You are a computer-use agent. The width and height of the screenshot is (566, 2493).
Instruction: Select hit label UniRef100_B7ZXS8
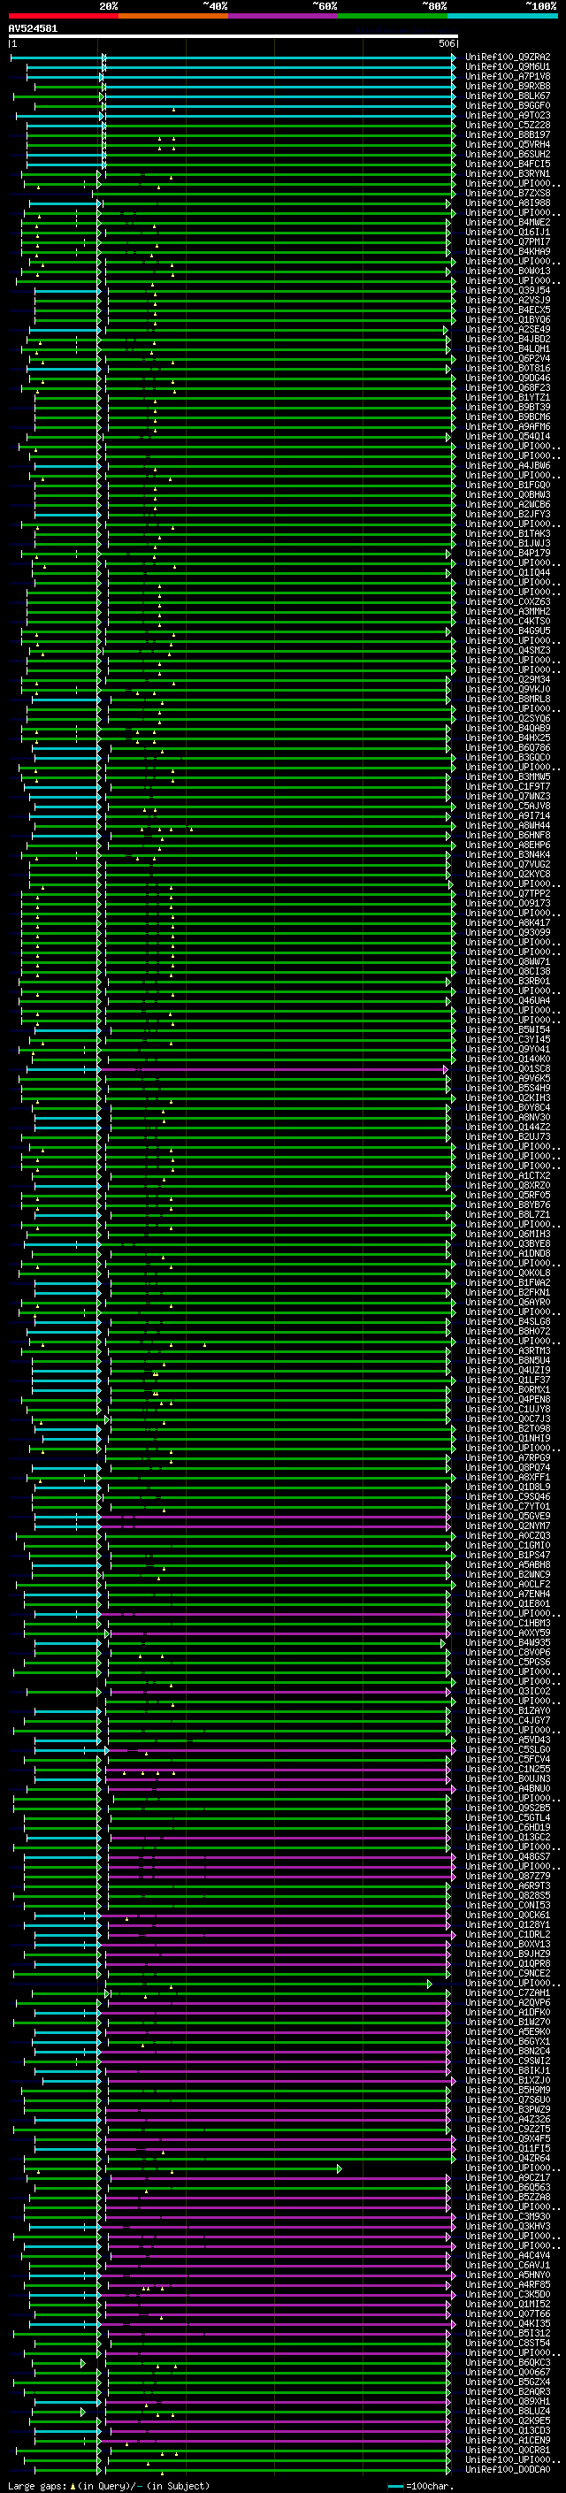coord(508,193)
